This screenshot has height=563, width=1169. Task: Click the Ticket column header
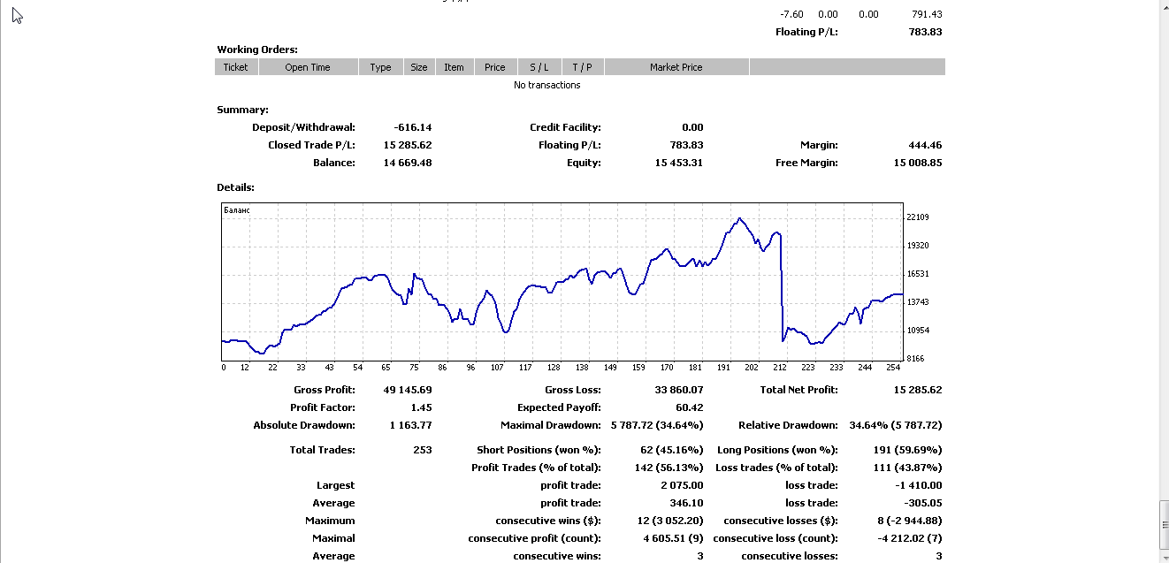[x=236, y=67]
